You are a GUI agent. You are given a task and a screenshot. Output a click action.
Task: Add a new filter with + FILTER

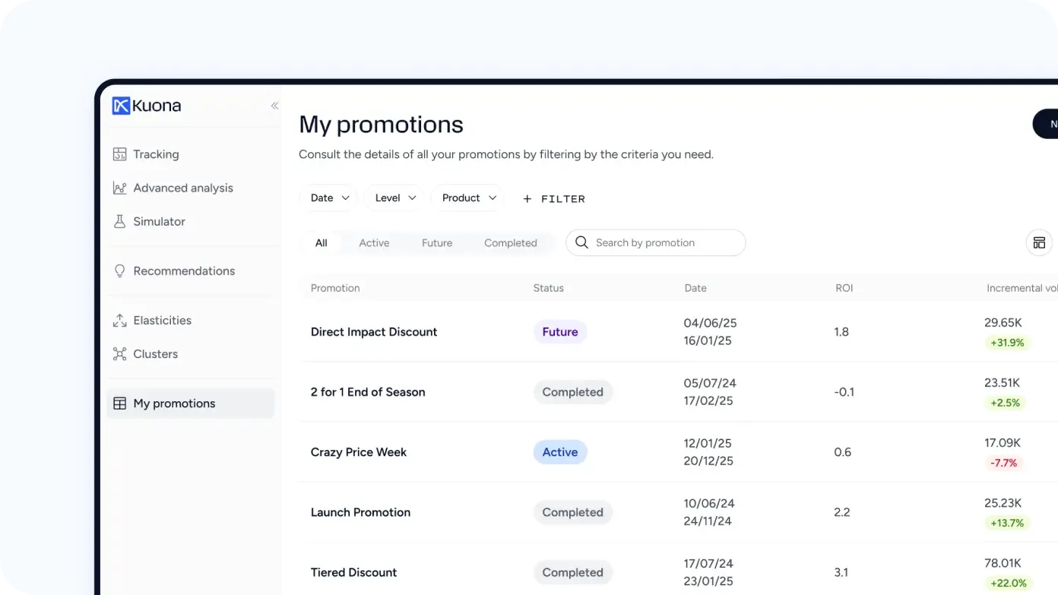coord(554,199)
